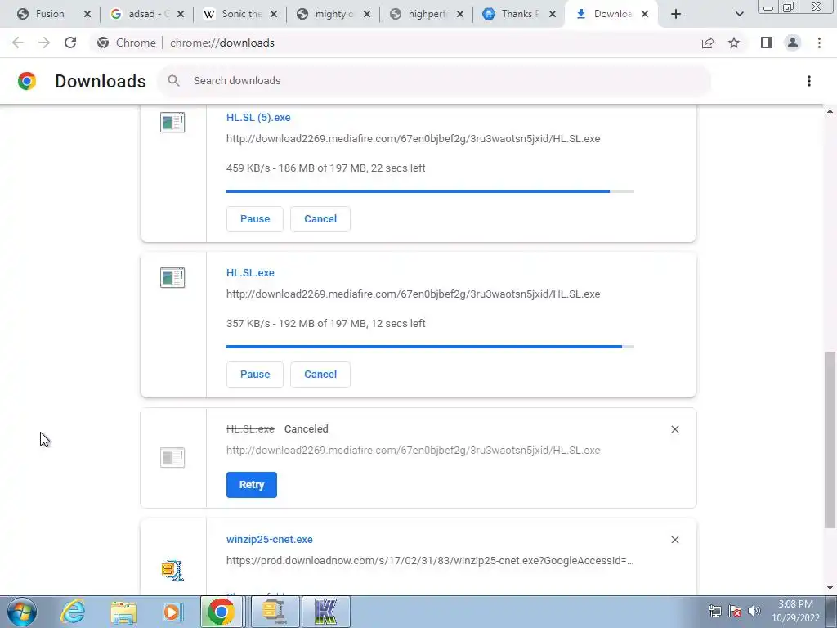Switch to the Fusion tab

[x=50, y=14]
